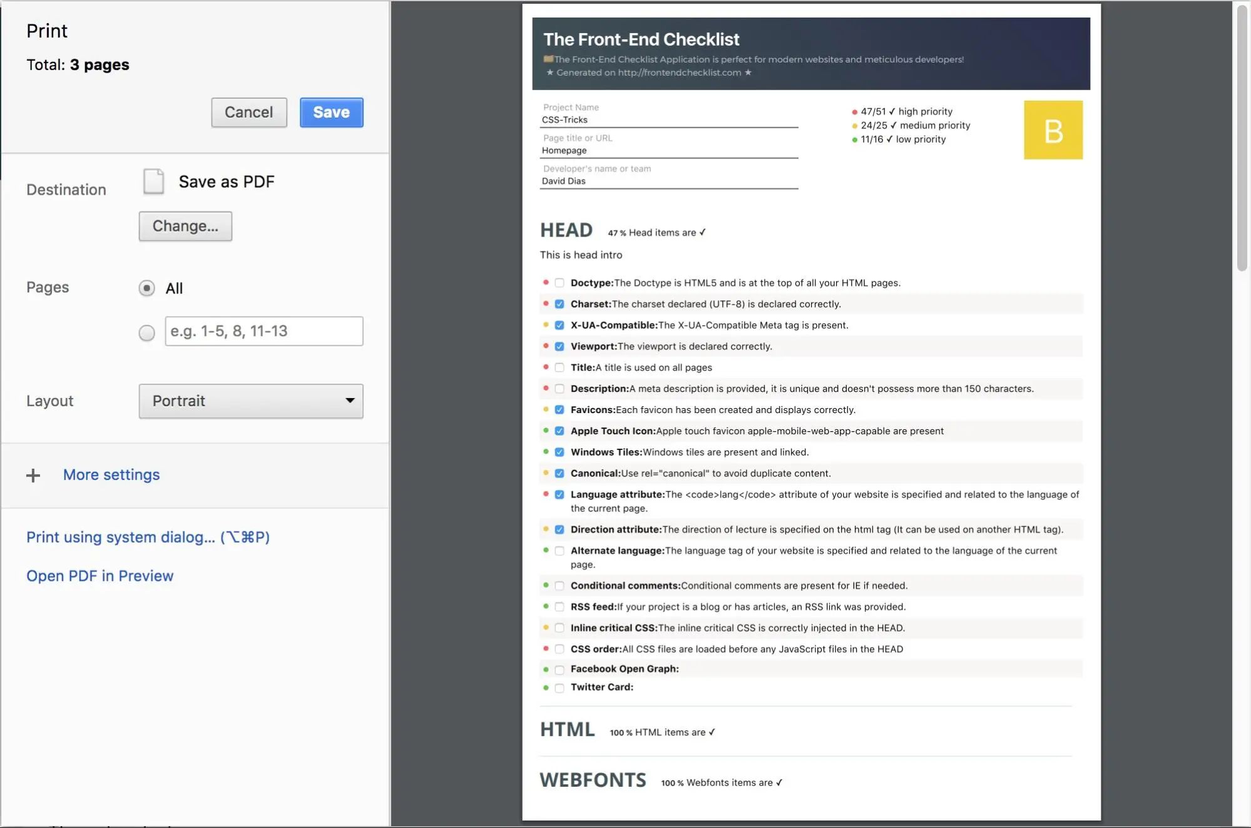Click the 11/16 low priority stat
Screen dimensions: 1251x828
[899, 139]
